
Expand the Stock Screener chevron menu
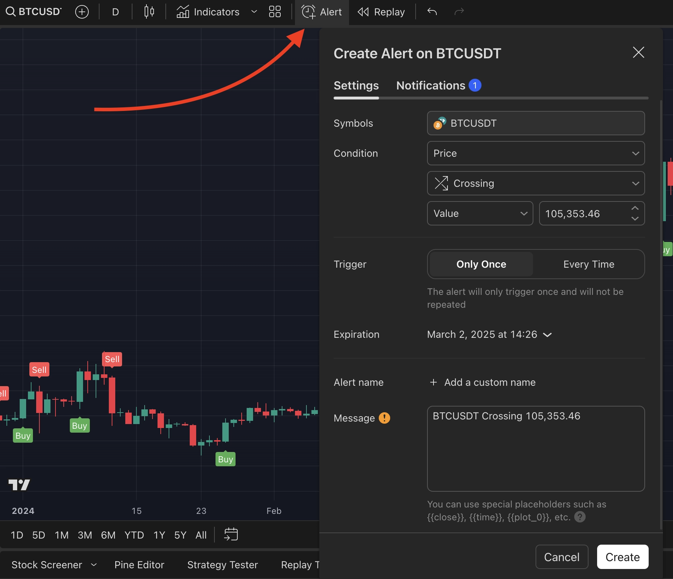point(94,565)
